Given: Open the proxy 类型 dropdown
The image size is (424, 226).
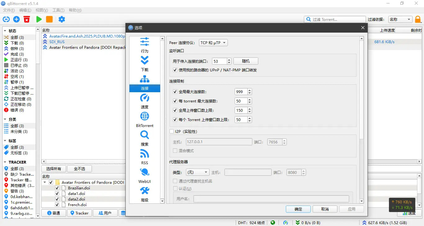Looking at the screenshot, I should (x=197, y=172).
